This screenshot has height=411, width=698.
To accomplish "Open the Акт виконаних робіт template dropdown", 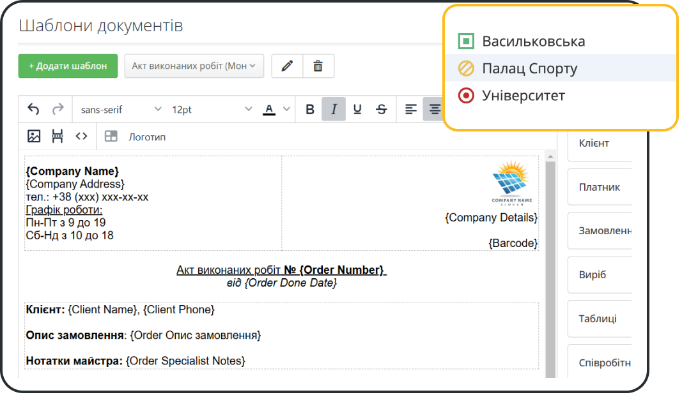I will pyautogui.click(x=194, y=66).
